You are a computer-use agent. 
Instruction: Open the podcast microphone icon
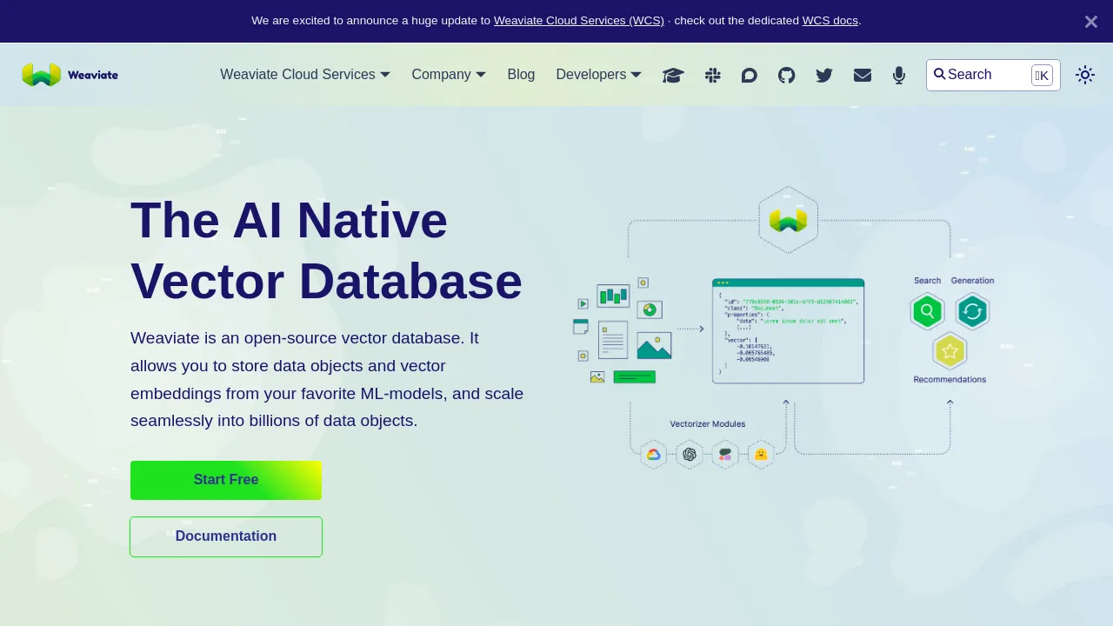899,76
